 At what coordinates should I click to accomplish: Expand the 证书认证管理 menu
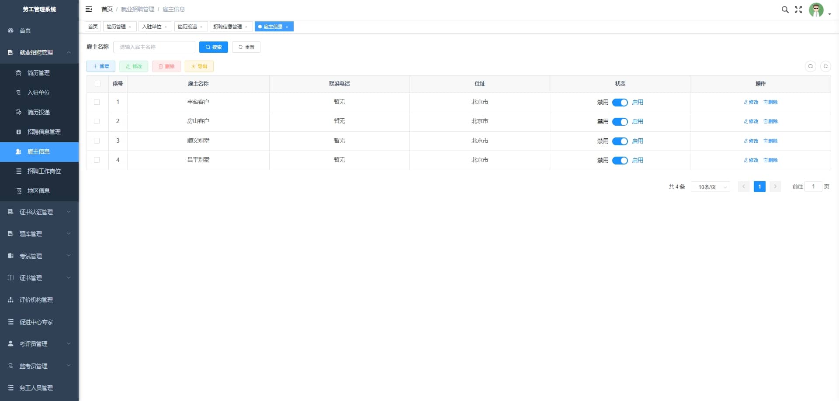point(39,212)
